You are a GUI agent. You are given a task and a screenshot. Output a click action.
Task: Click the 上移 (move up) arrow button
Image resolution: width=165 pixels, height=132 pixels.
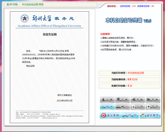click(x=108, y=100)
